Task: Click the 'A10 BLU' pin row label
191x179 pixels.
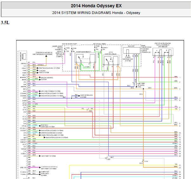Action: [x=32, y=83]
